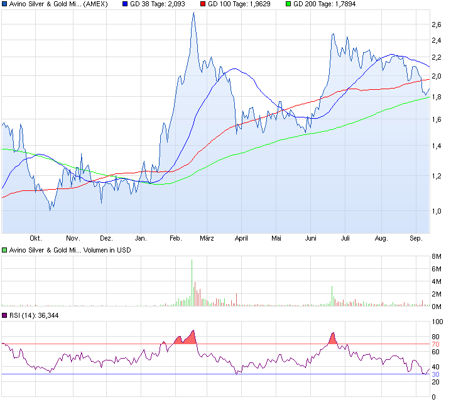Click the red GD 100 Tage legend swatch

pyautogui.click(x=204, y=4)
